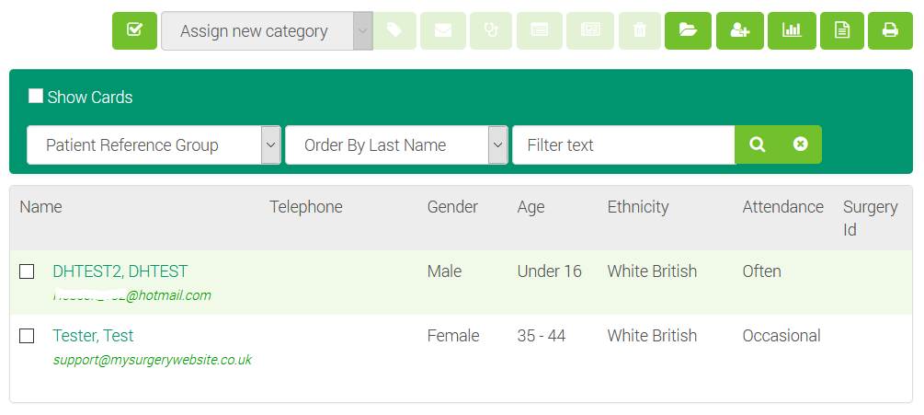Click the envelope email icon button
The image size is (924, 415).
tap(443, 30)
